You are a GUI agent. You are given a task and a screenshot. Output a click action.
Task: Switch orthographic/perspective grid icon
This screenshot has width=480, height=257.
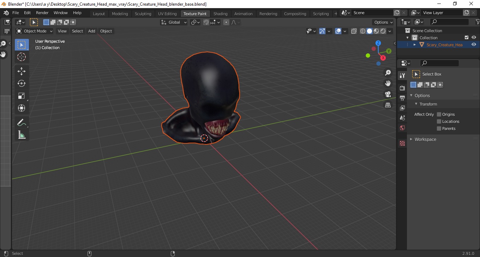click(388, 105)
